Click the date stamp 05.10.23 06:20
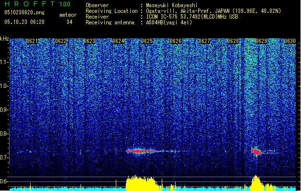The height and width of the screenshot is (191, 301). point(24,22)
